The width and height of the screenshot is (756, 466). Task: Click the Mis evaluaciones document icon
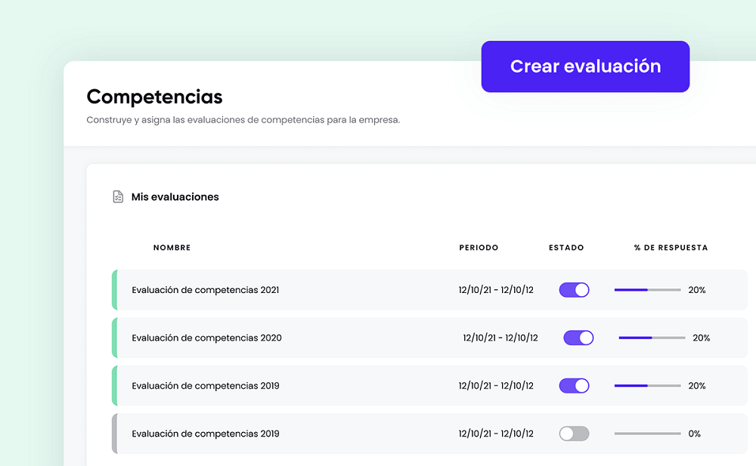pos(117,196)
